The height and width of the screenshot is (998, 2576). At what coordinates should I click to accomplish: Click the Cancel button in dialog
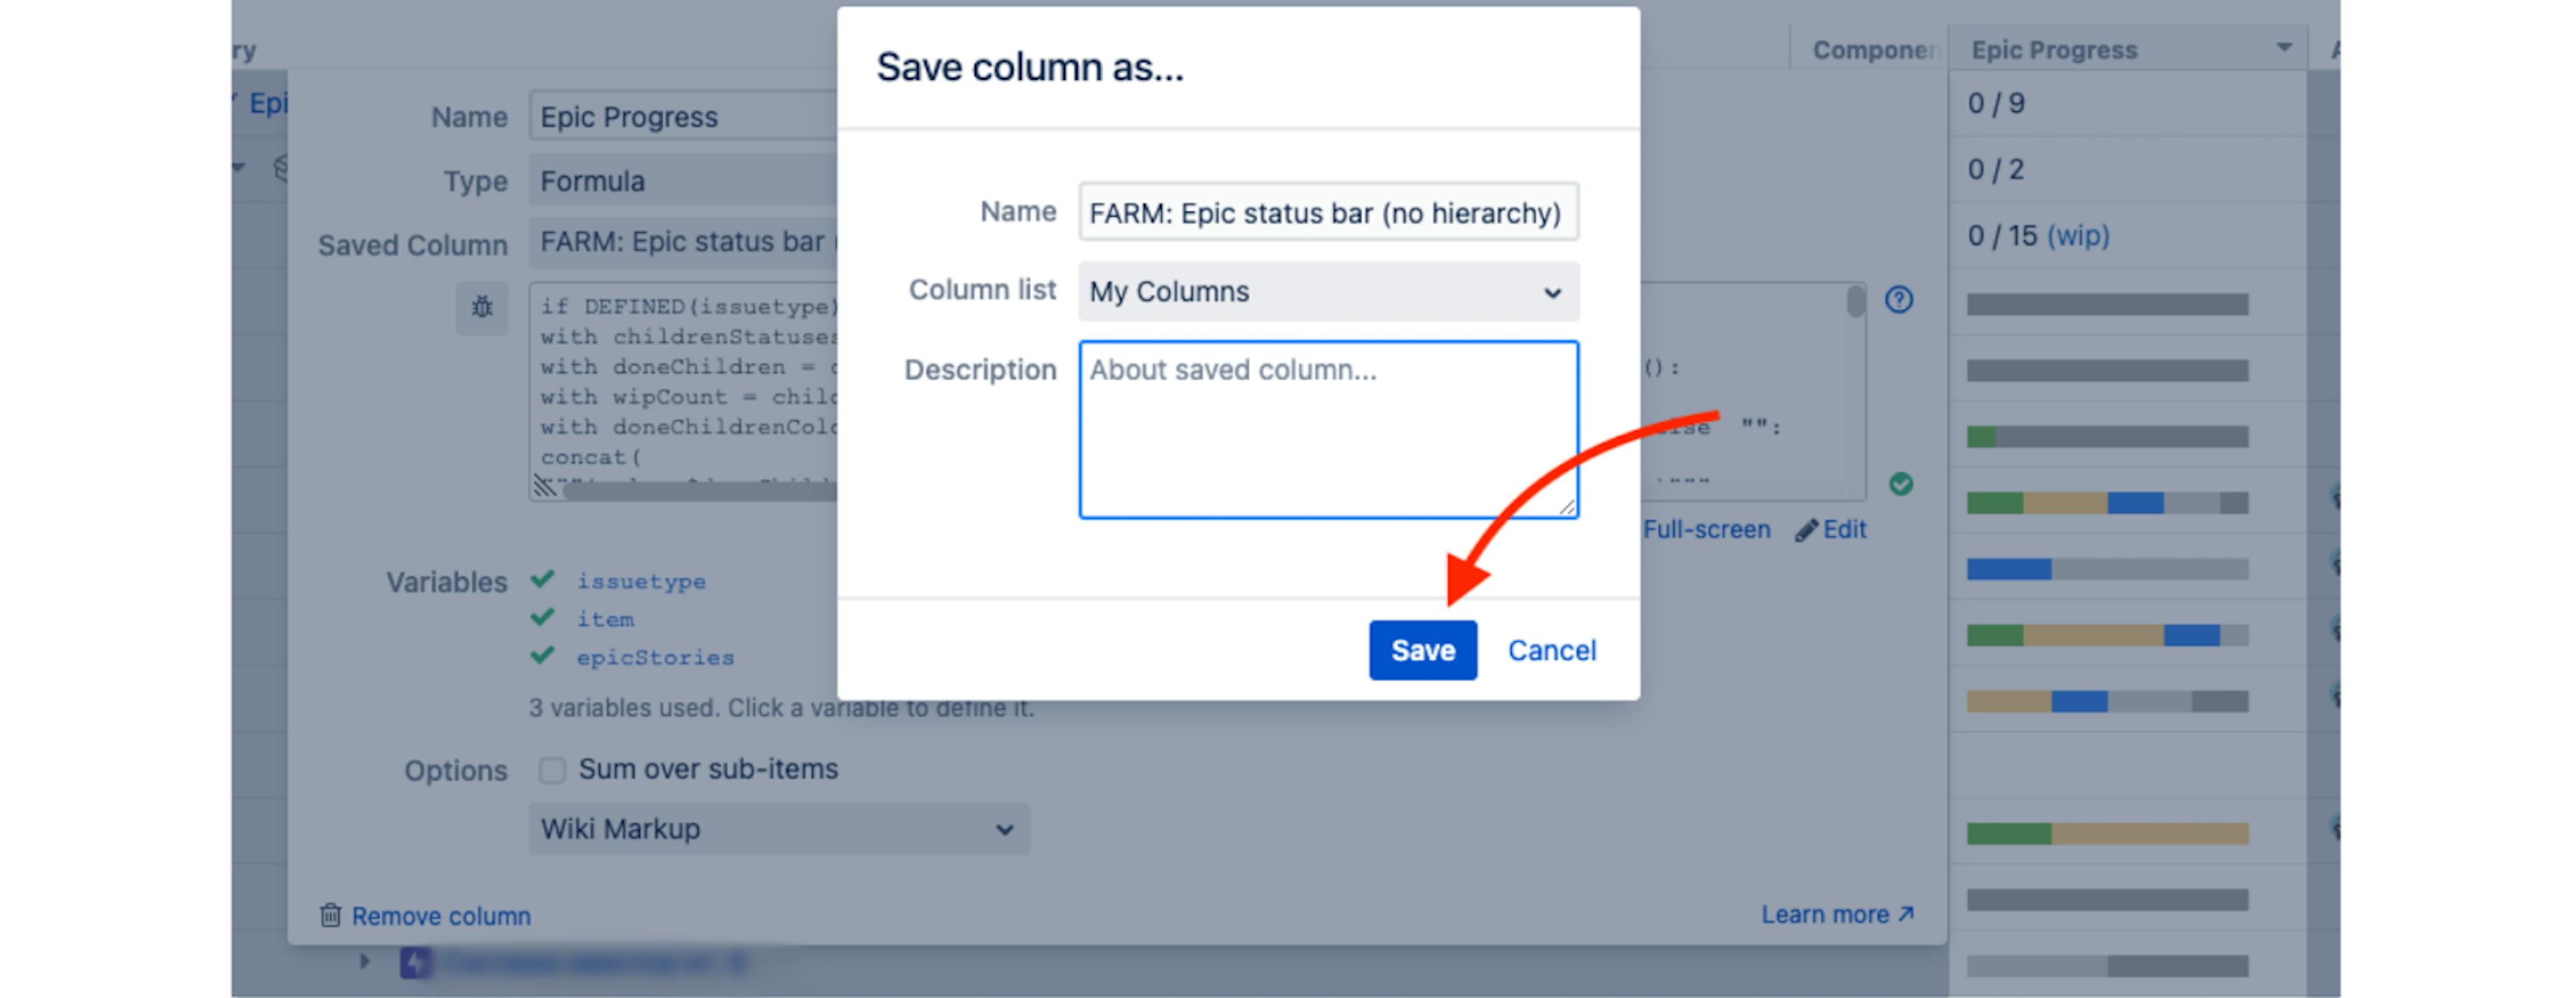1552,650
